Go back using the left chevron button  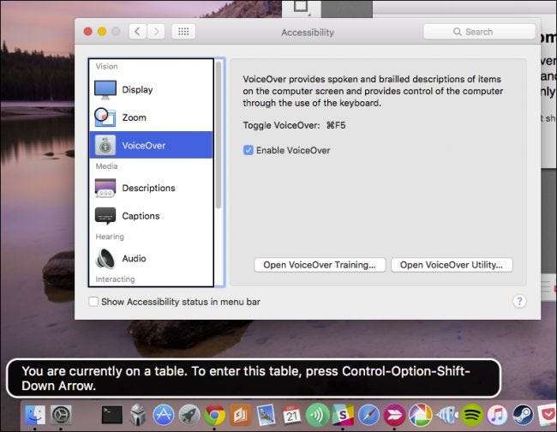[138, 32]
